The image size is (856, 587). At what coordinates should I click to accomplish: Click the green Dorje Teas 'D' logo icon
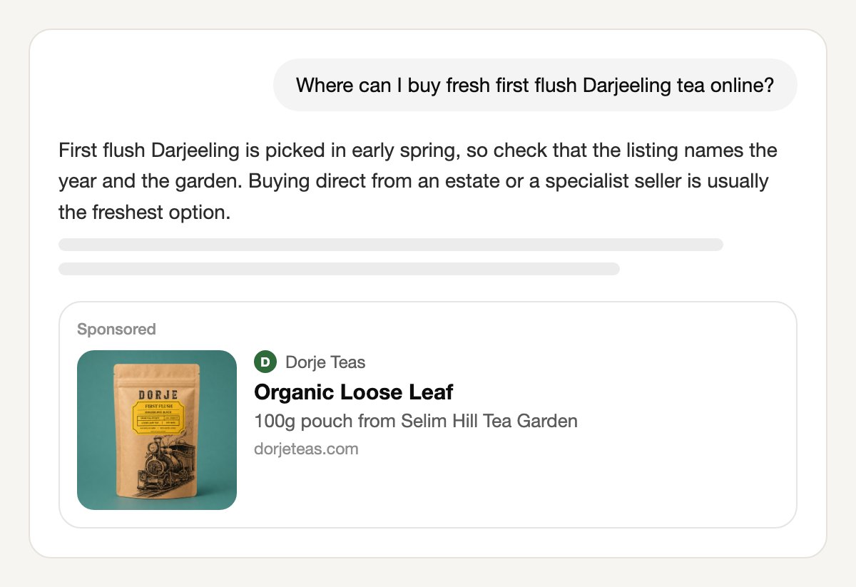(x=265, y=362)
